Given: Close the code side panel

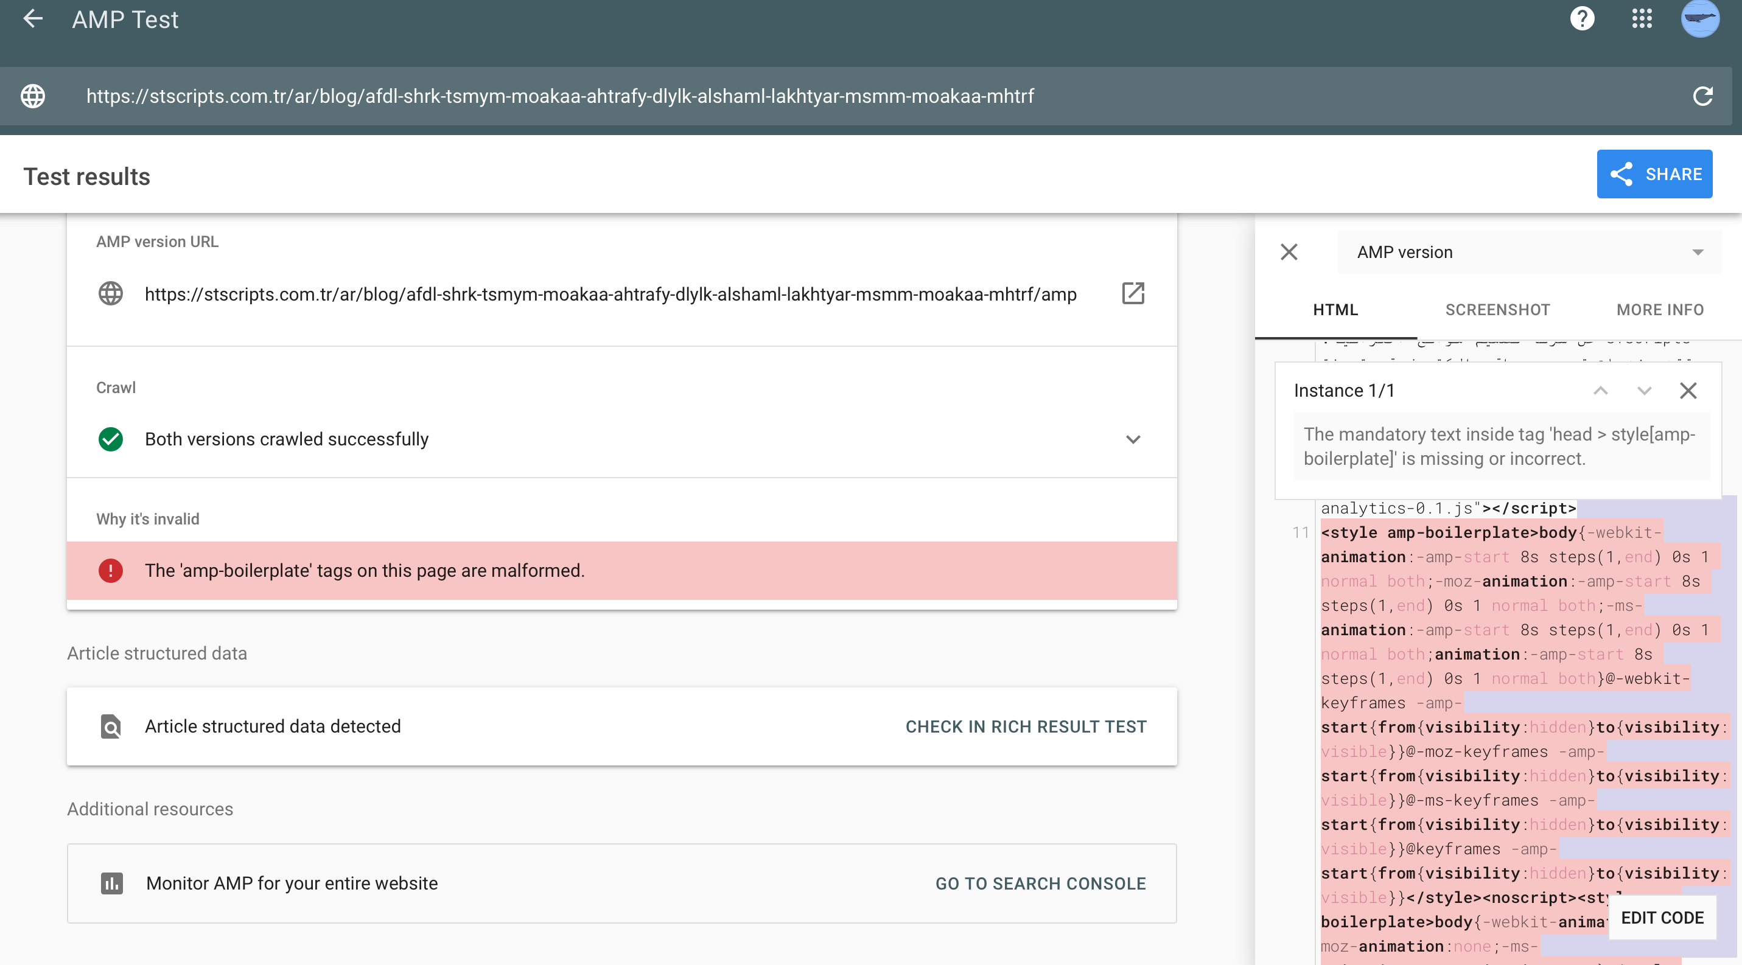Looking at the screenshot, I should pyautogui.click(x=1289, y=252).
